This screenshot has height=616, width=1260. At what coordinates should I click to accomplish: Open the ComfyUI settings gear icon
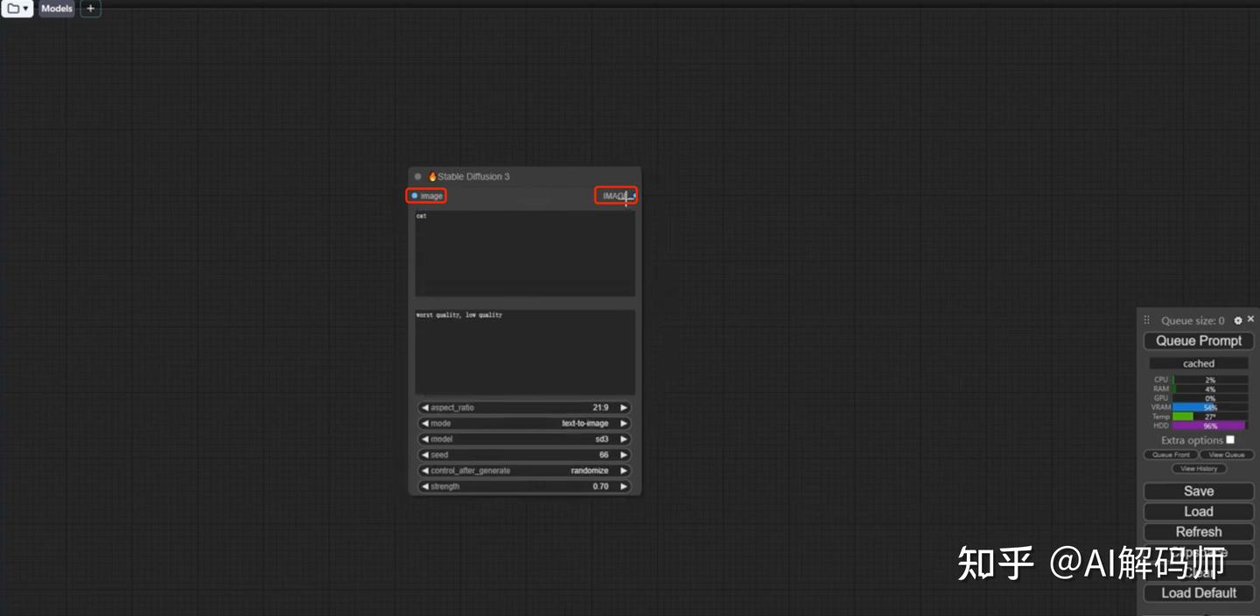pos(1237,319)
